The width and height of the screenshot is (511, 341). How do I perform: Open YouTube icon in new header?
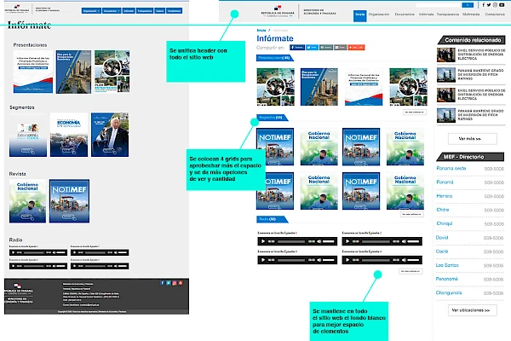(502, 5)
